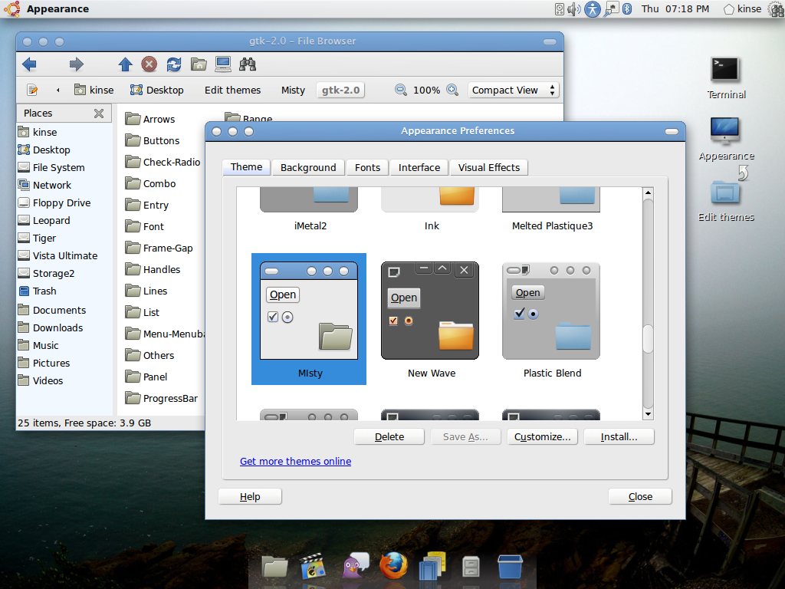This screenshot has height=589, width=785.
Task: Open kinse user menu in panel
Action: click(743, 9)
